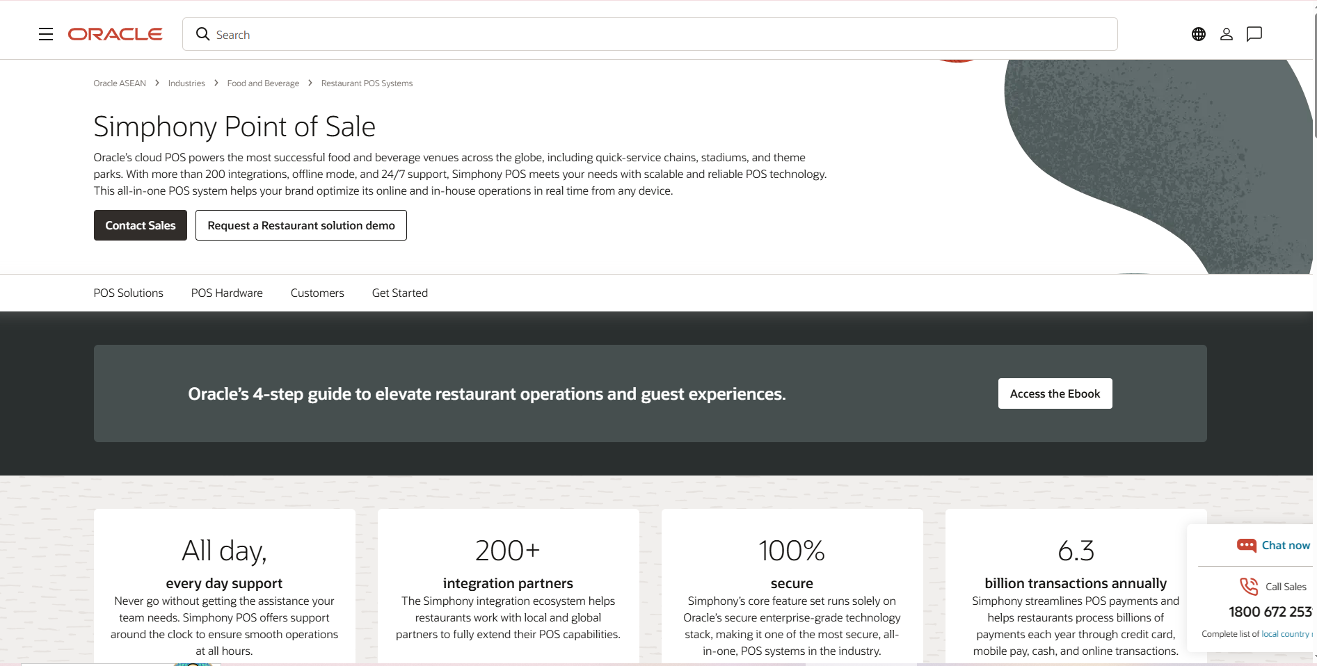Click Request a Restaurant solution demo
The width and height of the screenshot is (1317, 666).
click(301, 225)
